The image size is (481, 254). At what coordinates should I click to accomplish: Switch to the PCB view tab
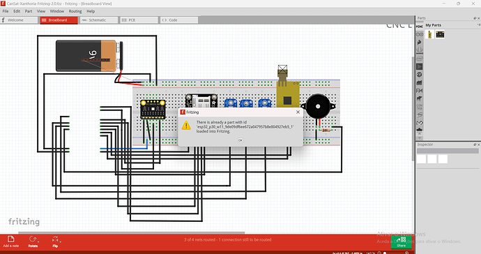coord(139,20)
